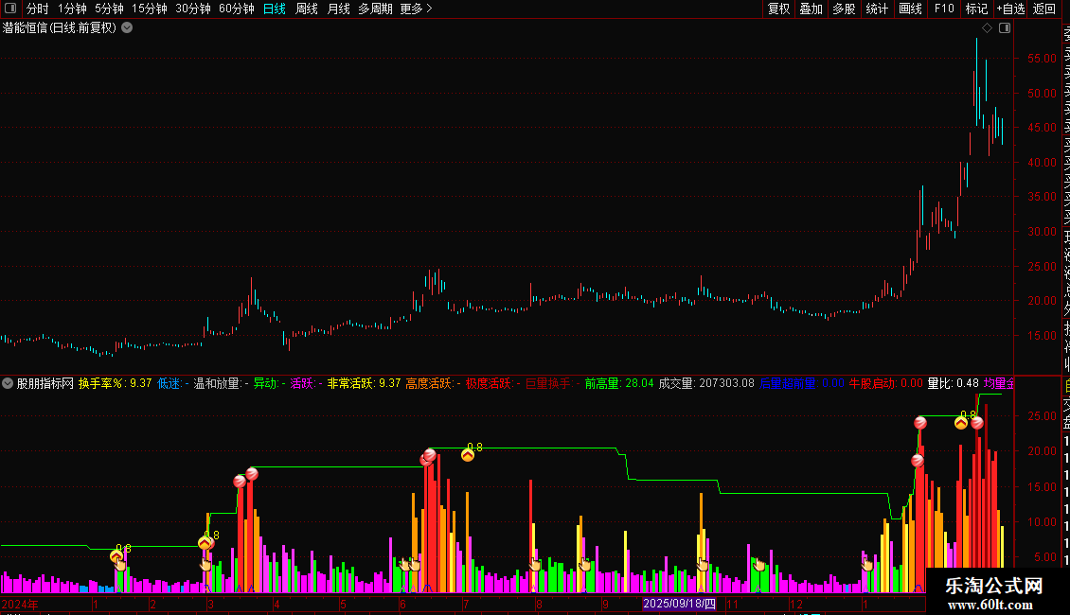
Task: Click month 6 on the time axis
Action: coord(402,605)
